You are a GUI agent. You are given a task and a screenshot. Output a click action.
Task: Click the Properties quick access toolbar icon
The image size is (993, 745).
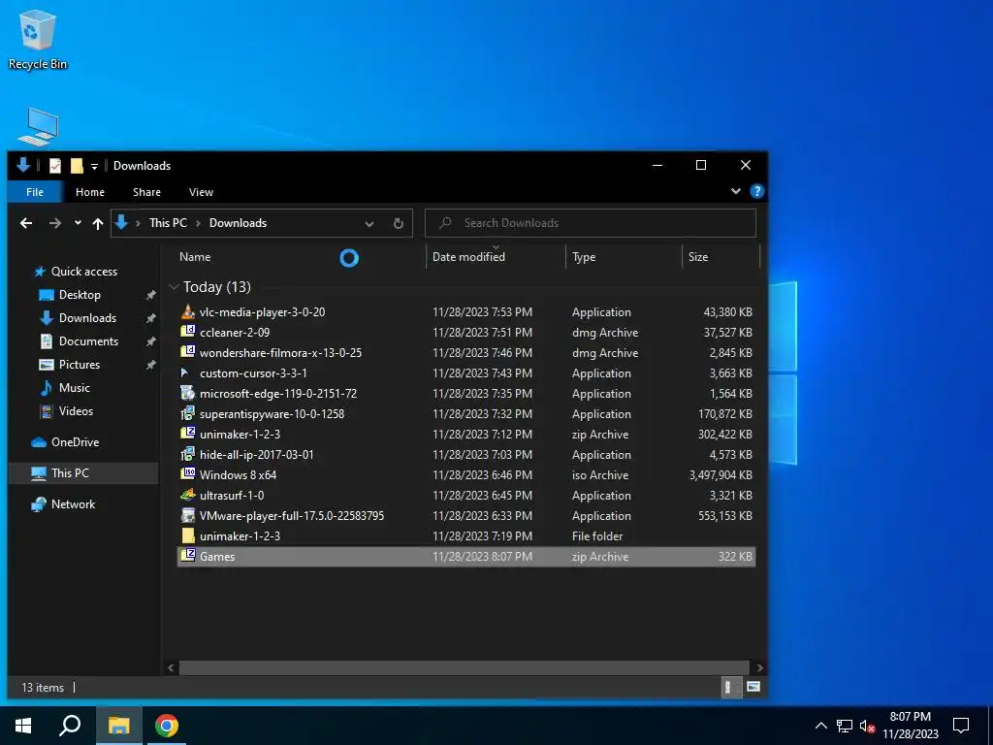55,166
